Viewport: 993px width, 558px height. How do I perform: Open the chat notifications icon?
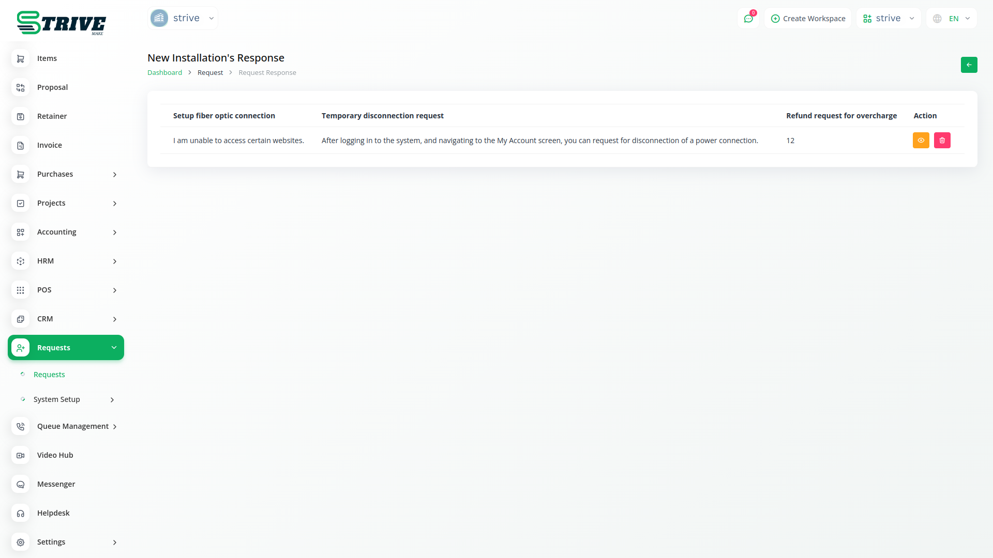coord(748,19)
